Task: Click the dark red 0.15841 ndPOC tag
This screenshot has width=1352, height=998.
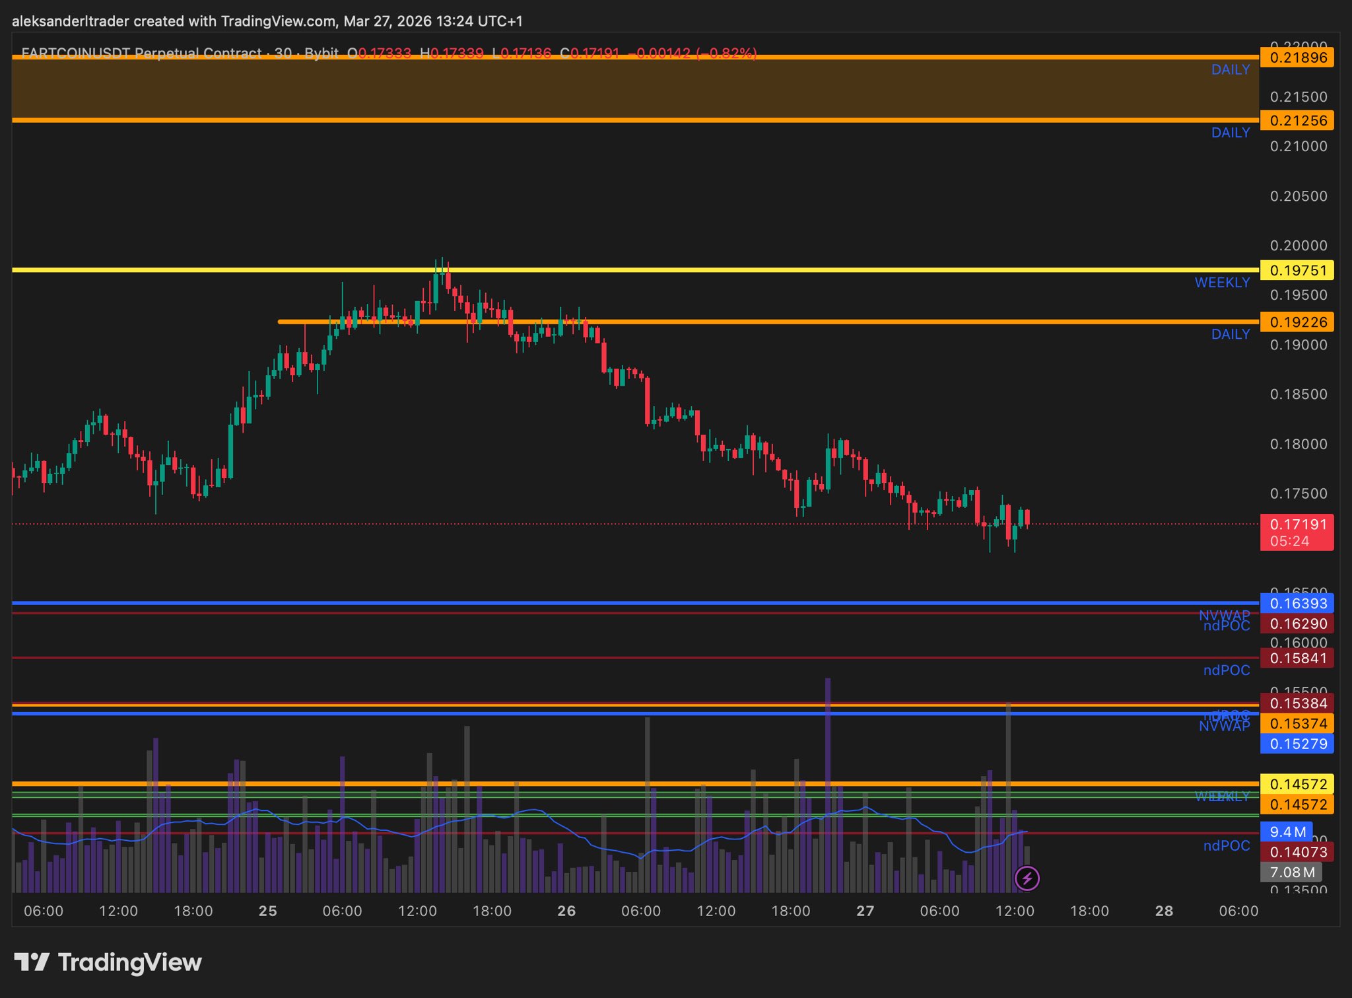Action: click(1297, 658)
